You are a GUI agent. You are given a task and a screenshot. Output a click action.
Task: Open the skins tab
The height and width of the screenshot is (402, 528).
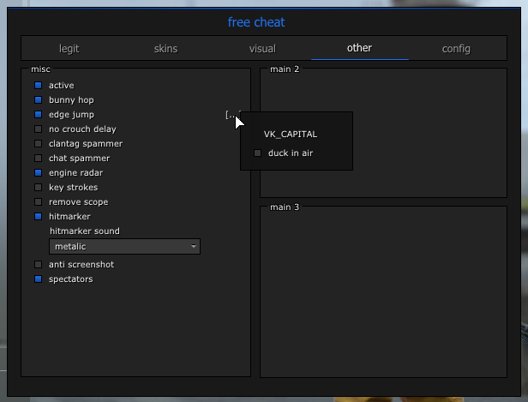coord(165,49)
